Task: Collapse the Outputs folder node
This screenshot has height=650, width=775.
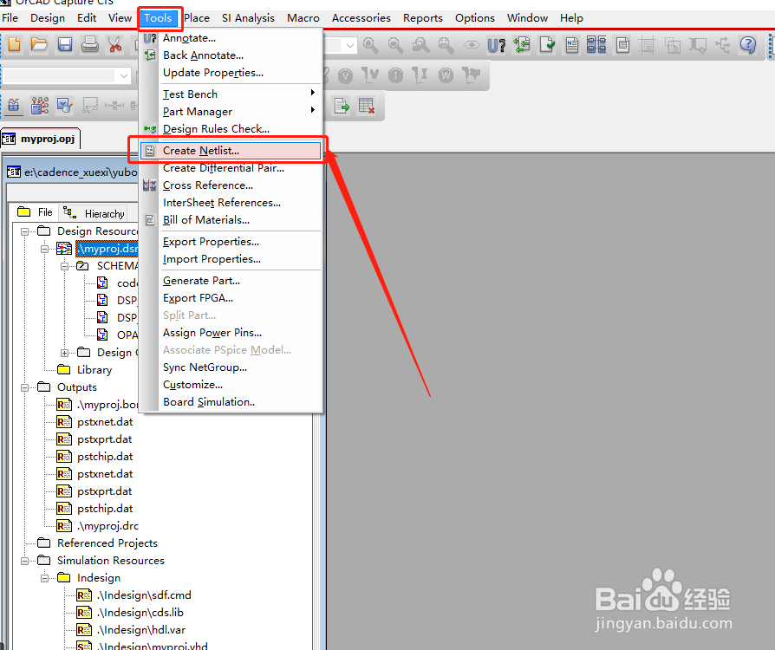Action: pyautogui.click(x=24, y=387)
